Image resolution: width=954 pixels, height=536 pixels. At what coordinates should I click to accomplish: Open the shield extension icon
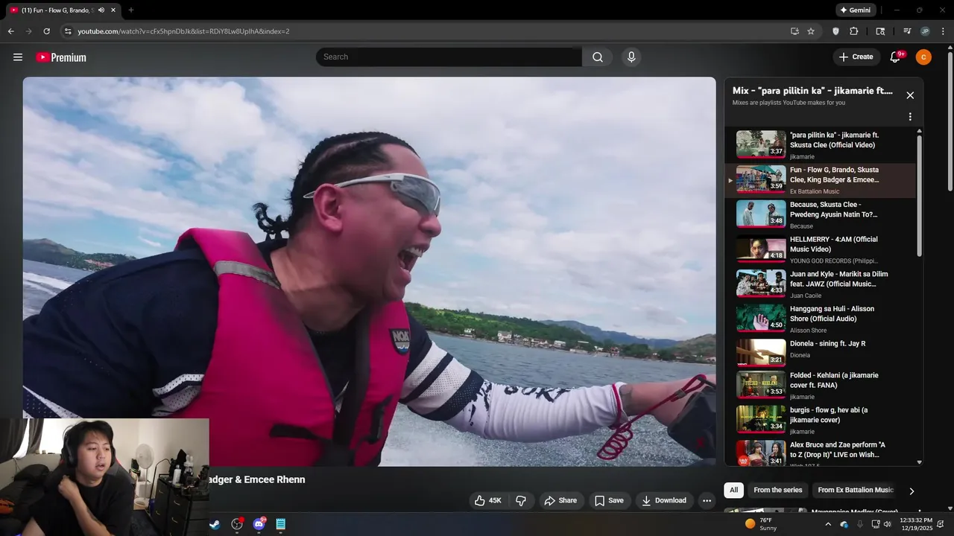coord(835,31)
